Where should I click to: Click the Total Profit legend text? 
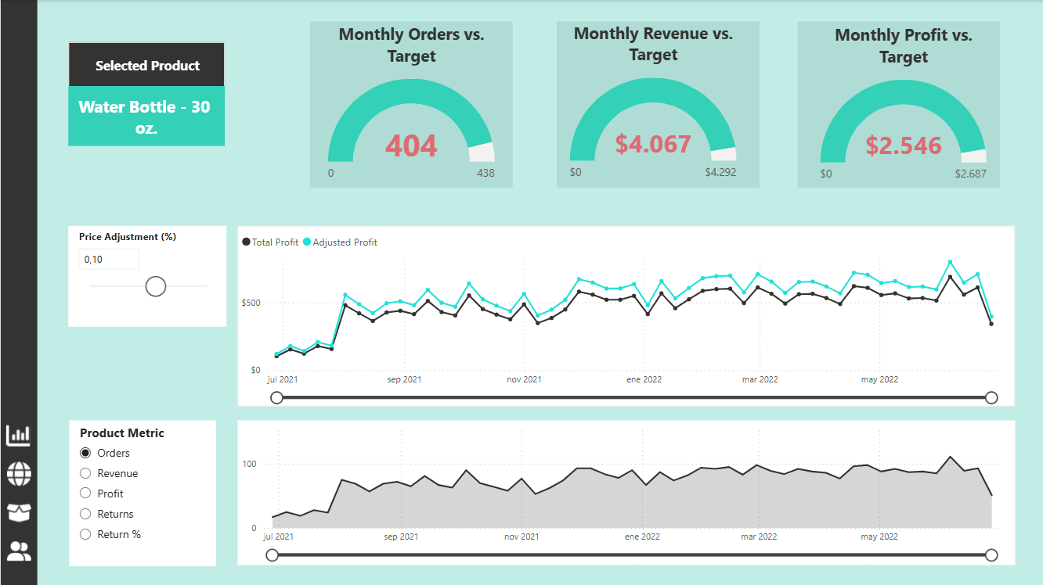[x=275, y=242]
